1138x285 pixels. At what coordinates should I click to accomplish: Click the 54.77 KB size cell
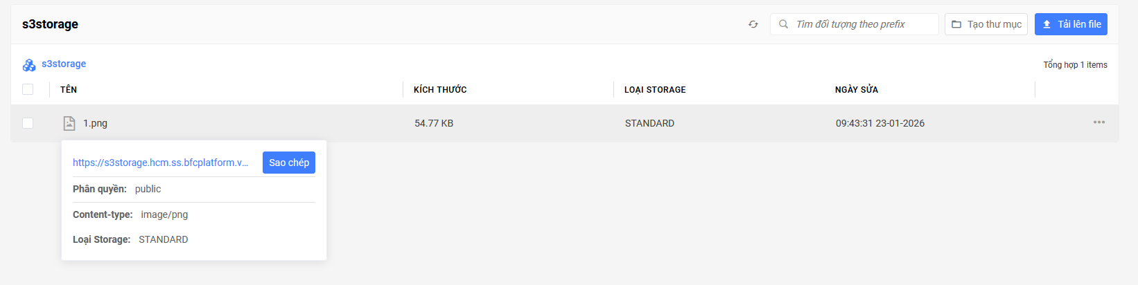[434, 123]
